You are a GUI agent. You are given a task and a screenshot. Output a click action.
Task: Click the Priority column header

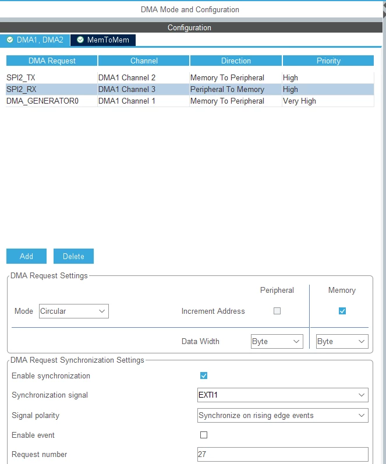[328, 61]
